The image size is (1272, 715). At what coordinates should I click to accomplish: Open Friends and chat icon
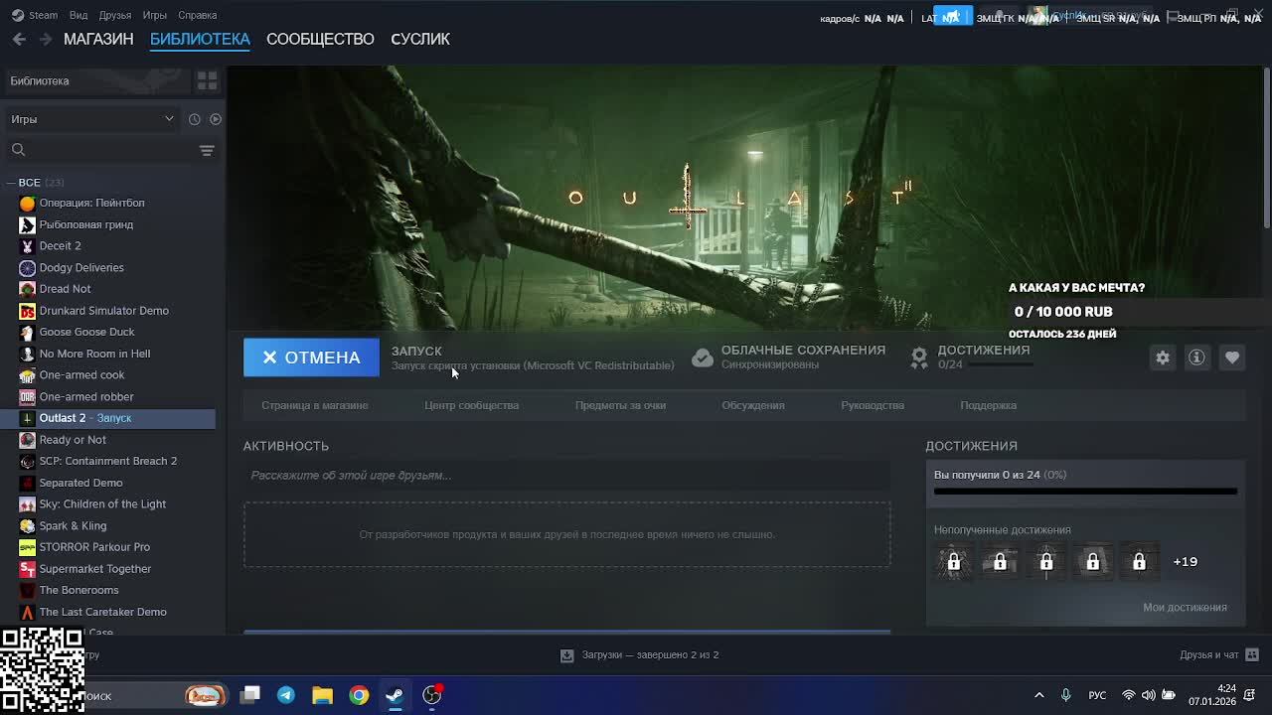(x=1252, y=654)
